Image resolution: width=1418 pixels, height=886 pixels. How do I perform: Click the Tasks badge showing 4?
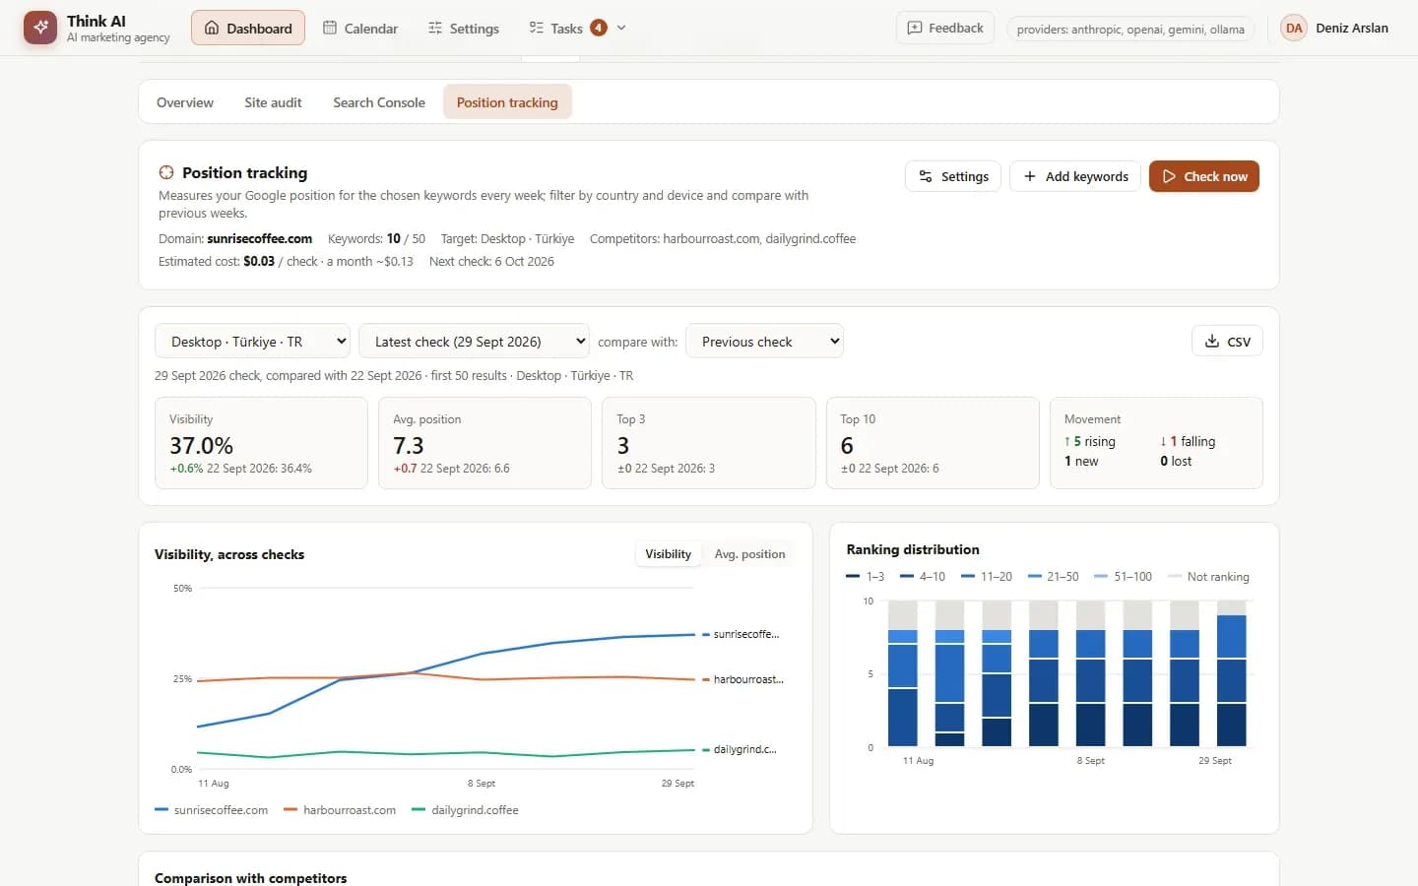tap(599, 28)
